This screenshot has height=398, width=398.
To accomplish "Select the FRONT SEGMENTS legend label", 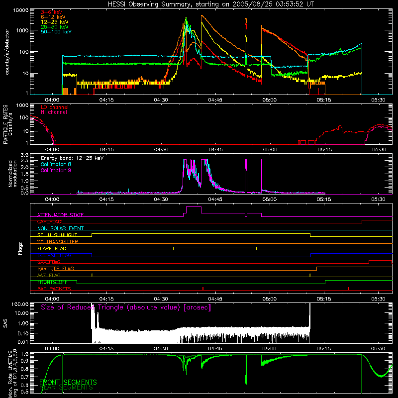I will [68, 382].
